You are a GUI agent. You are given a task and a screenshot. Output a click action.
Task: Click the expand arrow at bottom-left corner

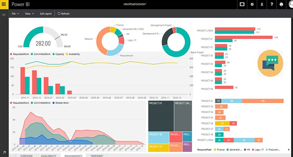4,152
